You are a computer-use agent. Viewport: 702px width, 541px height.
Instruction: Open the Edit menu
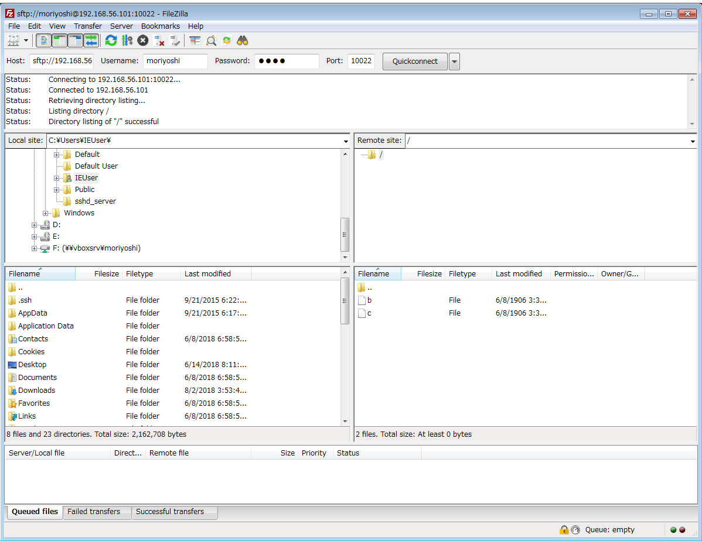pos(34,26)
